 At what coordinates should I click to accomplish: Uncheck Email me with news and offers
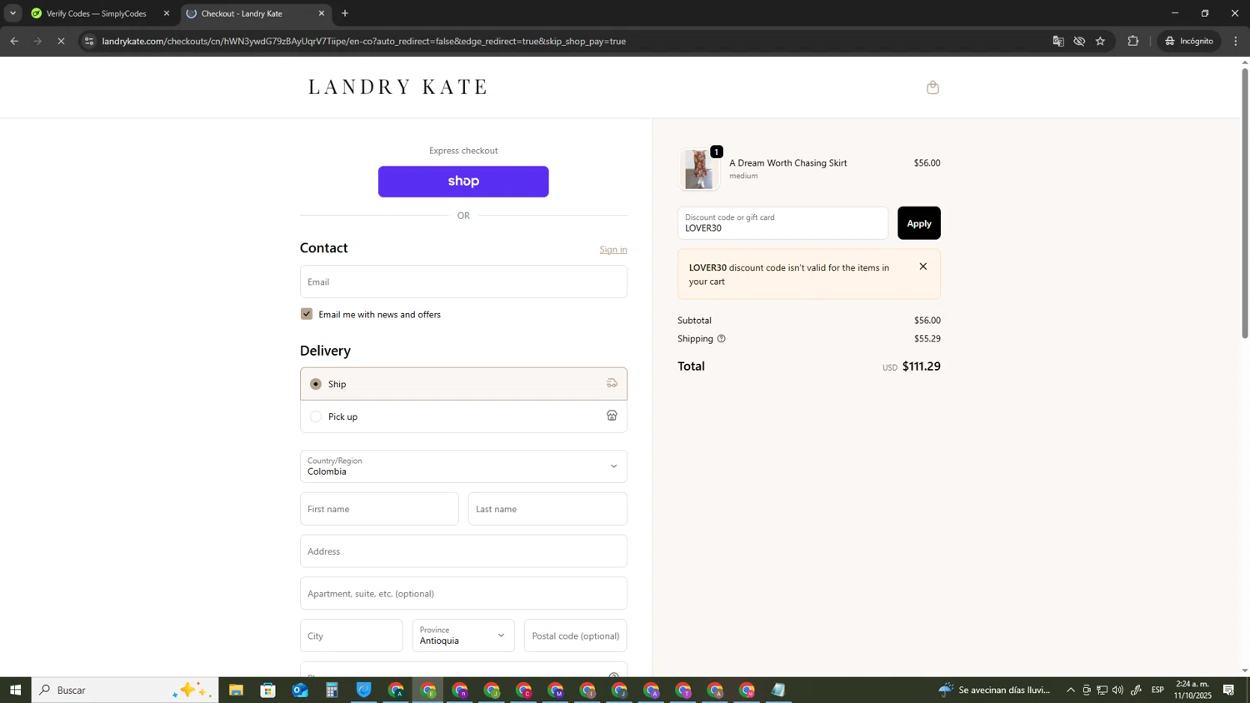(x=307, y=314)
